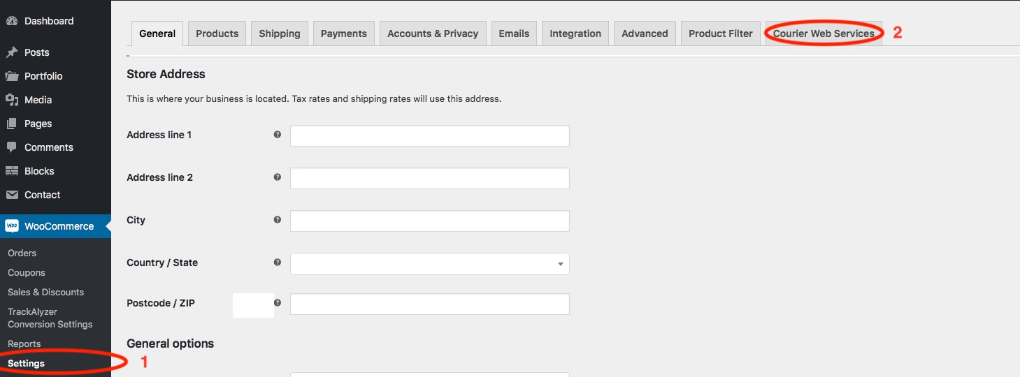
Task: Open the Settings submenu link
Action: tap(26, 363)
